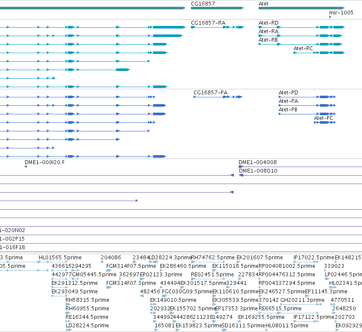362x332 pixels.
Task: Pick the Atet-RD transcript label
Action: point(268,23)
